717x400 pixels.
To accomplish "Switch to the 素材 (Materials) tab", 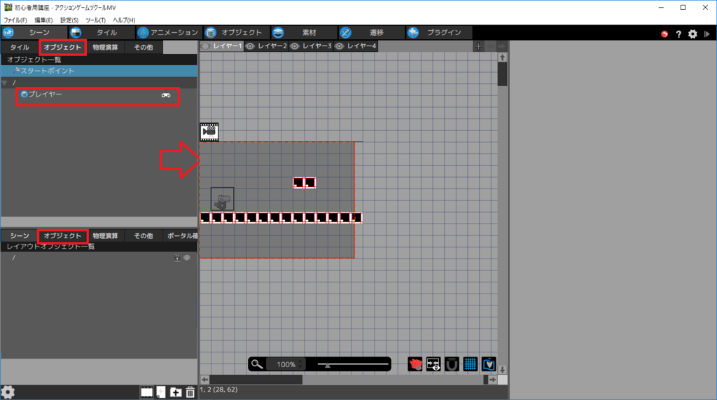I will pyautogui.click(x=304, y=32).
